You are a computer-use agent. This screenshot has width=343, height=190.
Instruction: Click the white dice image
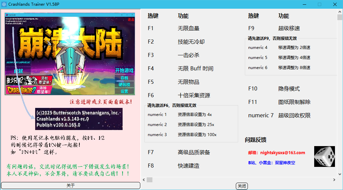coord(324,156)
